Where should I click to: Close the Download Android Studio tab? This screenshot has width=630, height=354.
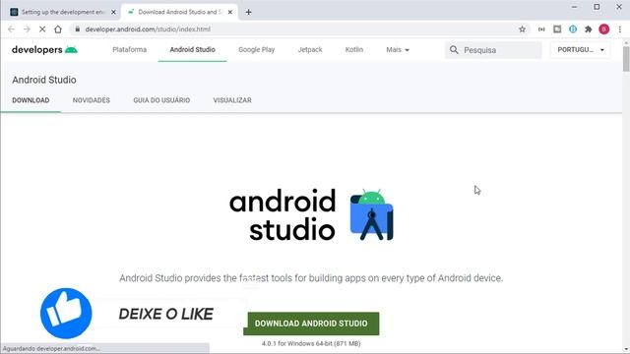tap(230, 12)
